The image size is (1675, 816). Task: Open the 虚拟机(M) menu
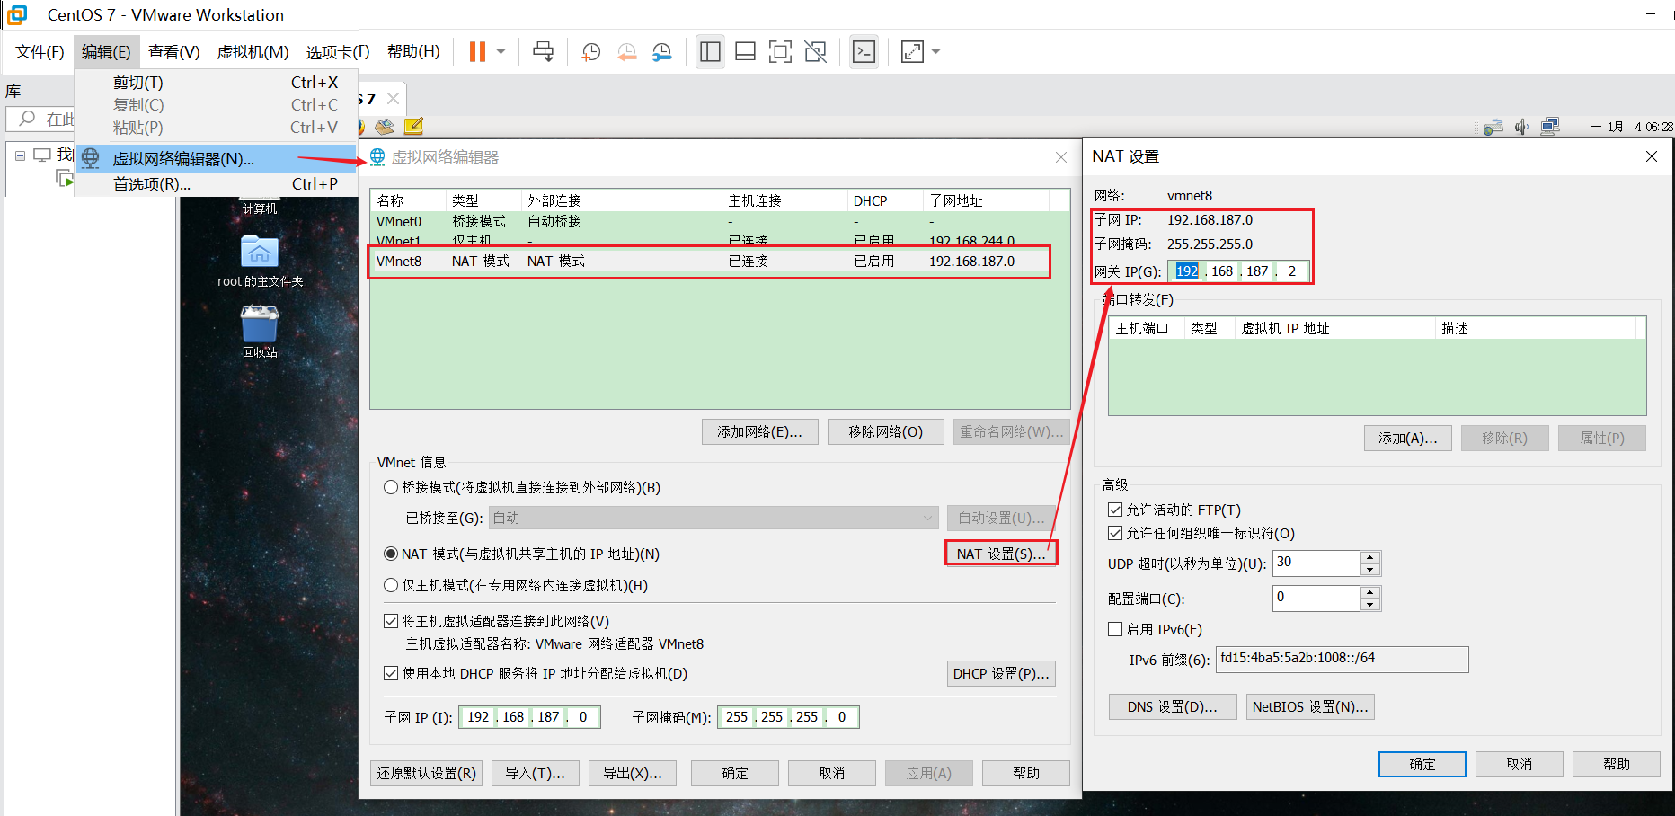(253, 51)
